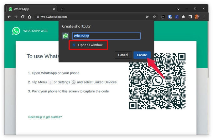Click the share page arrow icon
Screen dimensions: 213x140
[x=148, y=17]
